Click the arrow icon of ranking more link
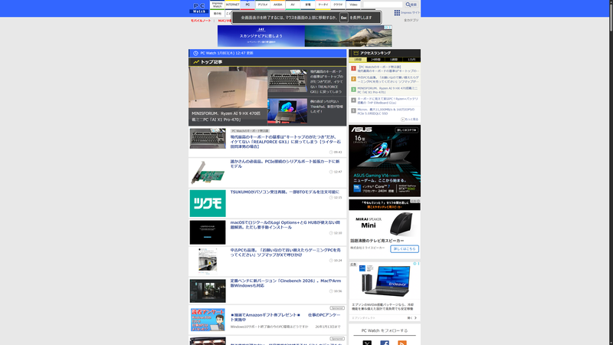The image size is (613, 345). [403, 120]
